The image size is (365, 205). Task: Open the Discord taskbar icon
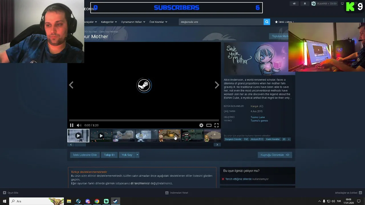(88, 201)
